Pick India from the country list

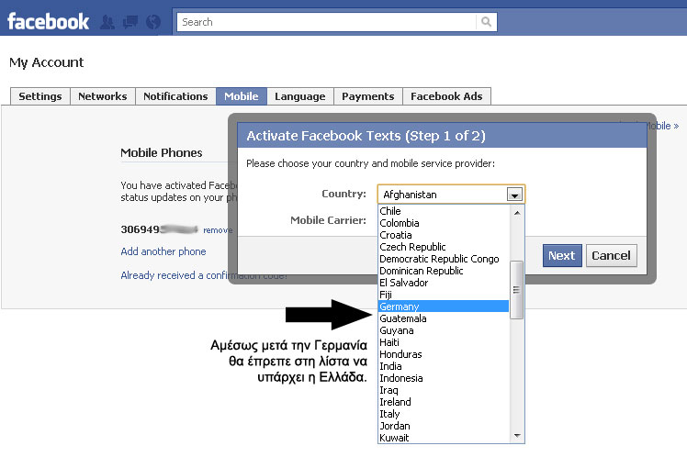pos(444,366)
